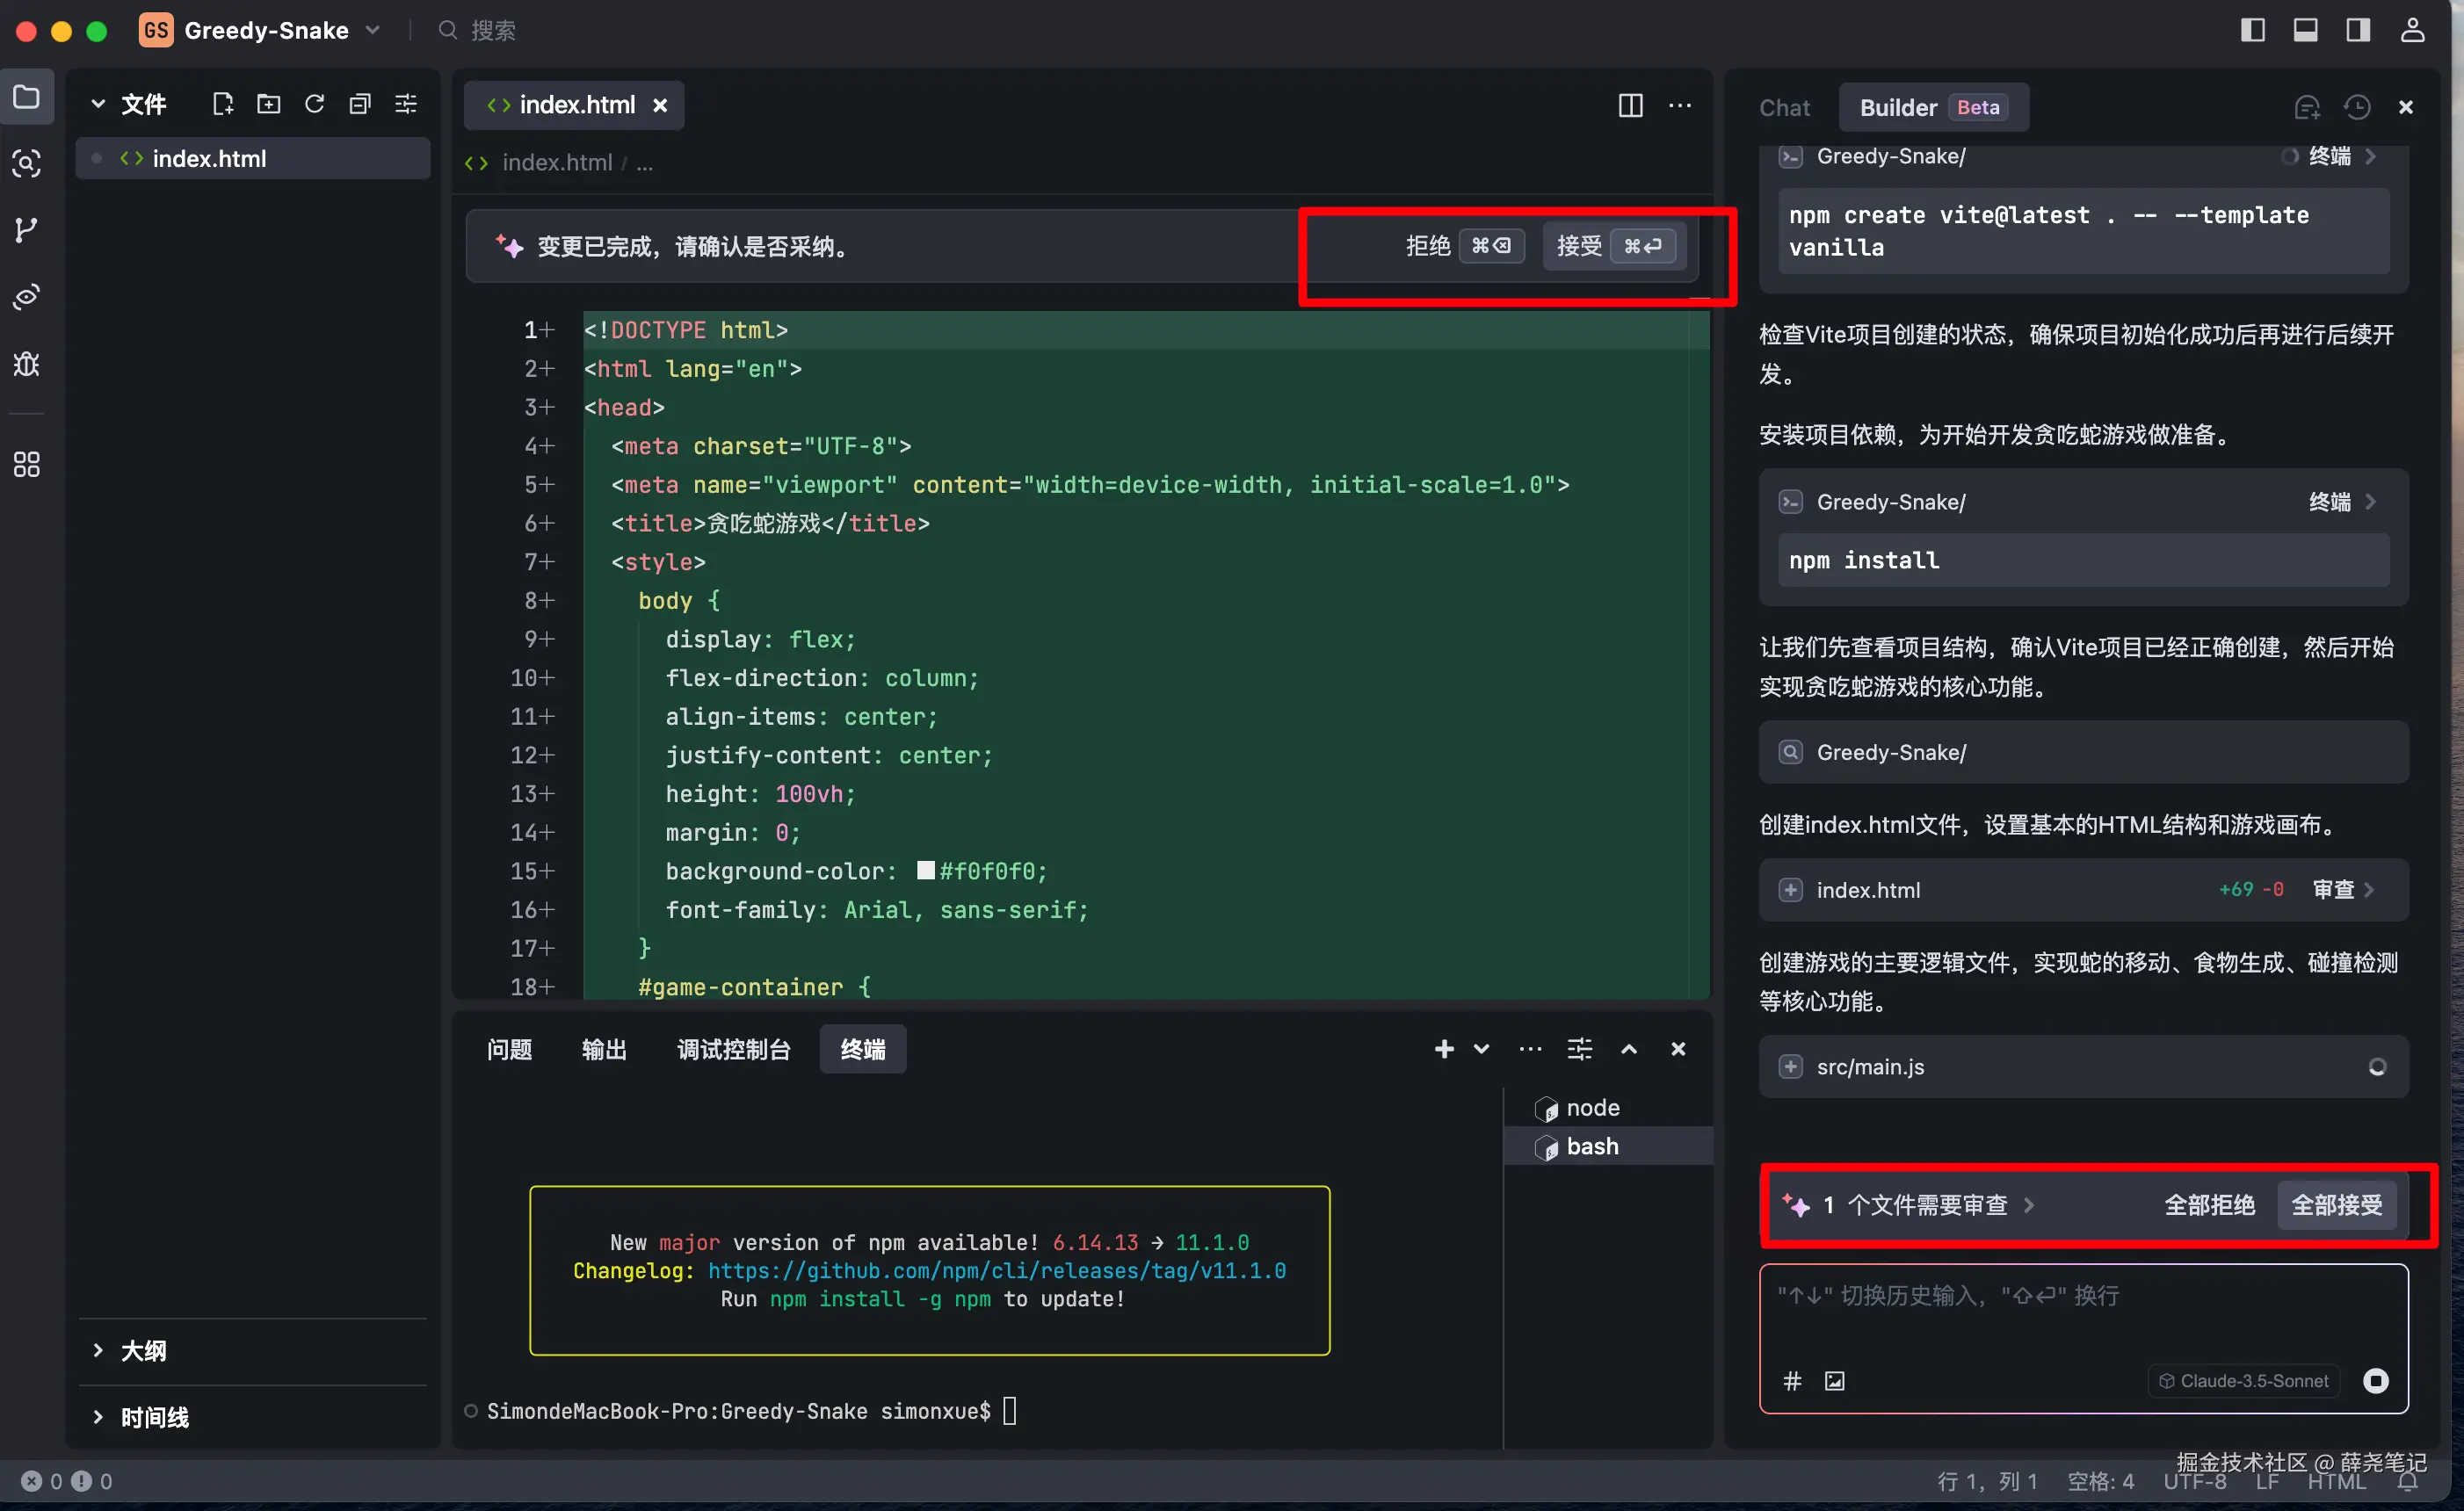Split the editor with split icon
Viewport: 2464px width, 1511px height.
point(1630,105)
